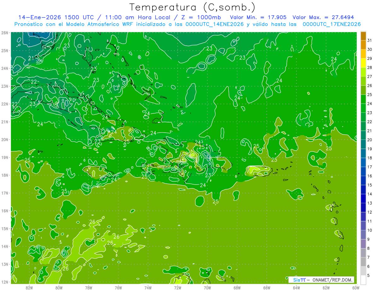
Task: Click the '16N' latitude axis label
Action: point(4,211)
